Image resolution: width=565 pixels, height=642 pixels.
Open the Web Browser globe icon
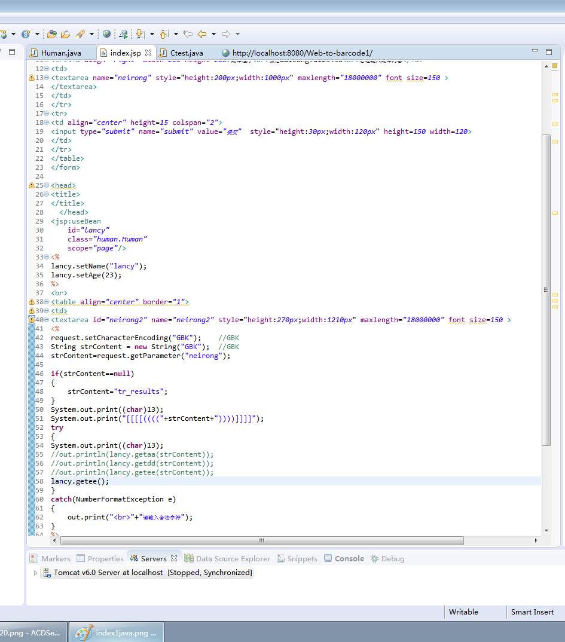[x=106, y=34]
